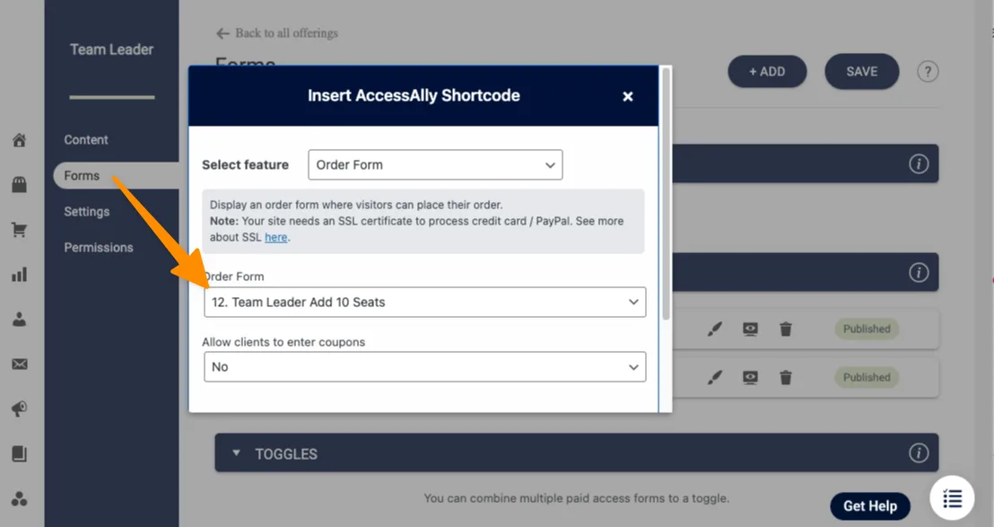Select the shopping cart icon in sidebar
Image resolution: width=994 pixels, height=527 pixels.
[x=20, y=230]
